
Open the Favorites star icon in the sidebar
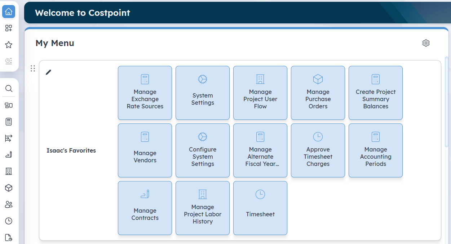pyautogui.click(x=9, y=45)
